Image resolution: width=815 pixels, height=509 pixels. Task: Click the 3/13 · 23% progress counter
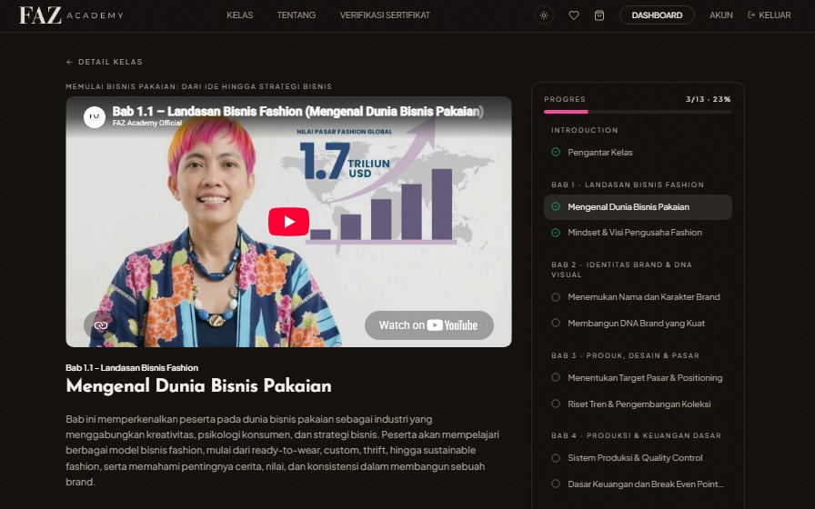point(709,99)
